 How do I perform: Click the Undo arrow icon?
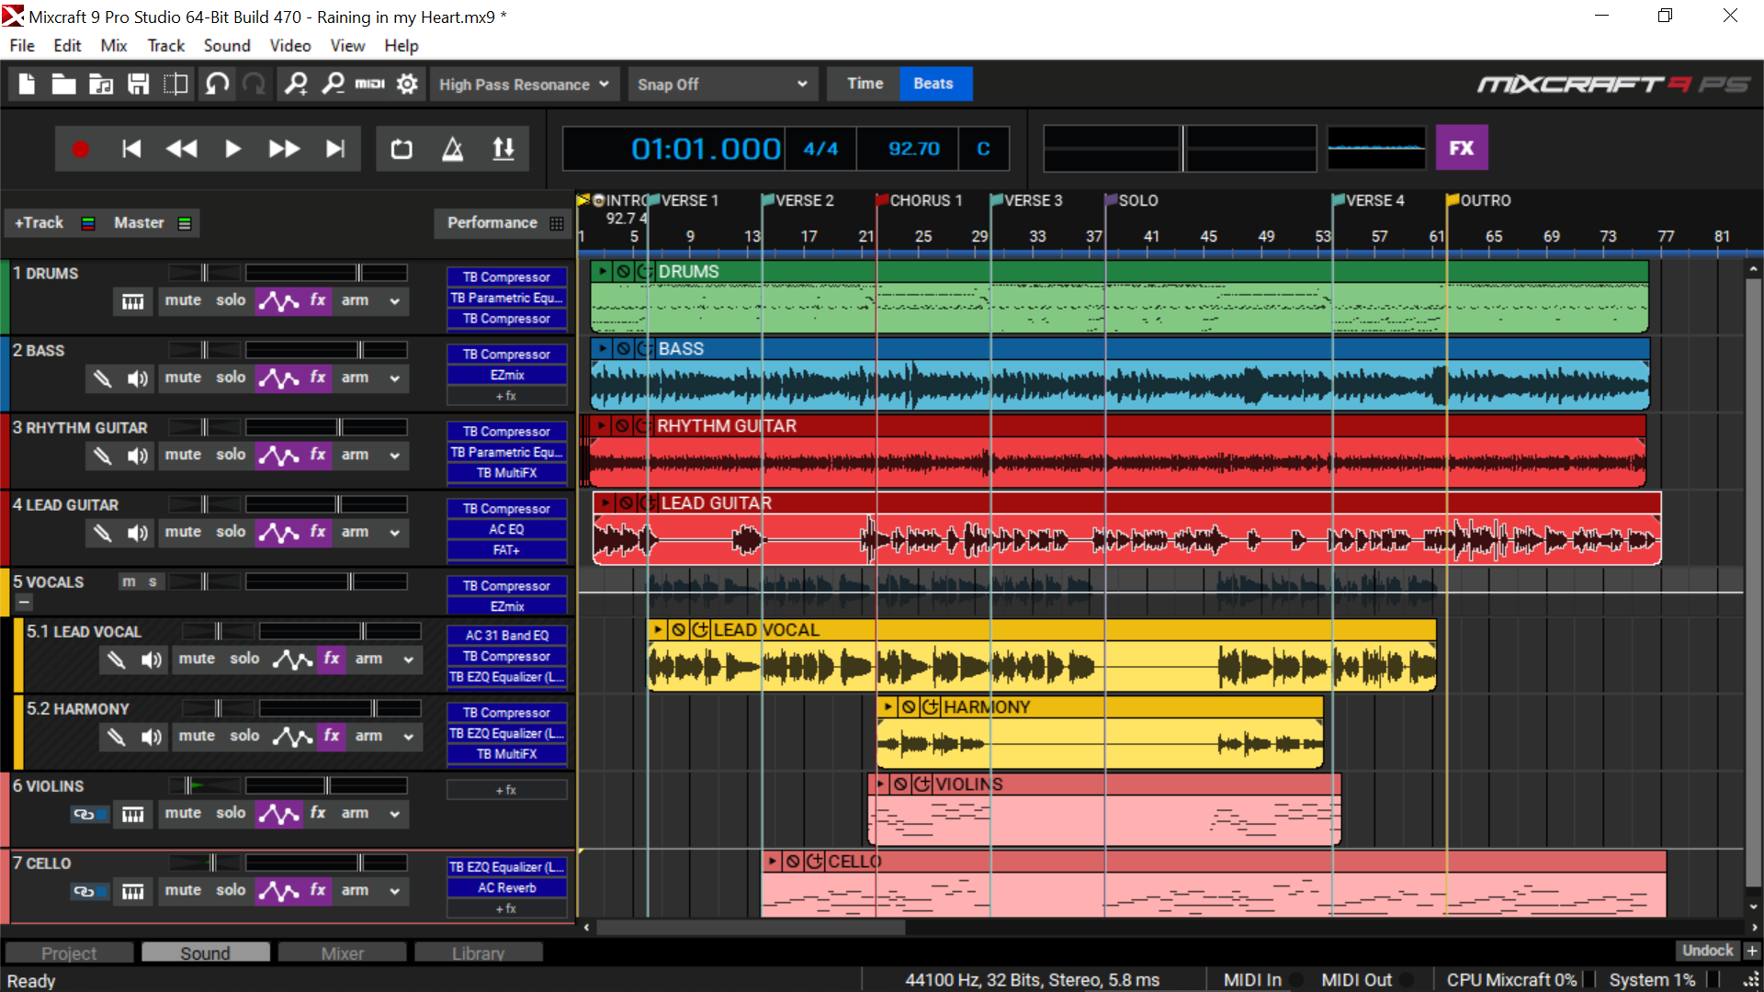coord(217,85)
